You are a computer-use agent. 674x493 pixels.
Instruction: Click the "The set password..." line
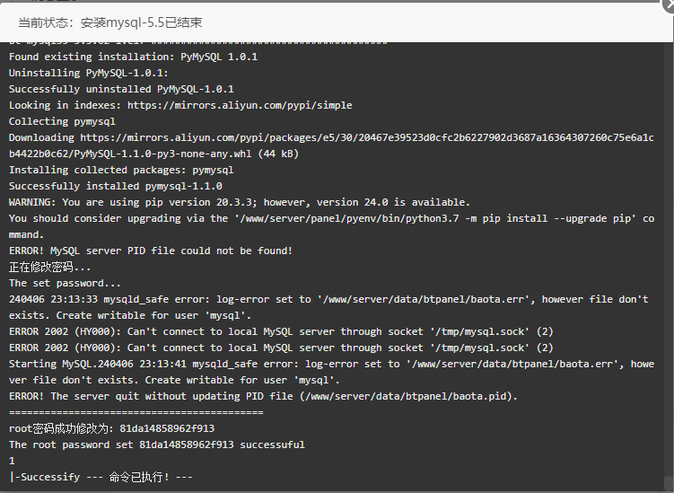click(x=65, y=283)
